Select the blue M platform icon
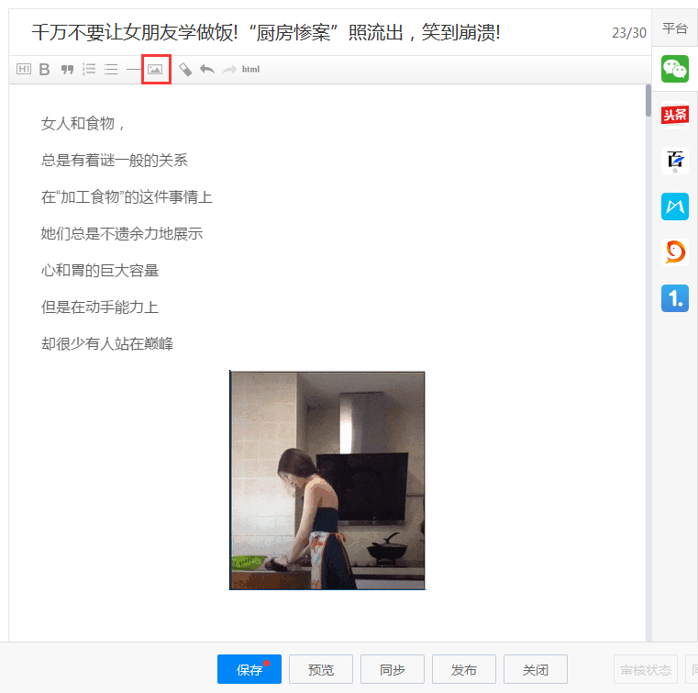Viewport: 698px width, 693px height. point(675,207)
